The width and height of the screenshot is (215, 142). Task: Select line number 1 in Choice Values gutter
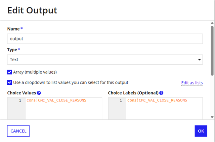20,100
